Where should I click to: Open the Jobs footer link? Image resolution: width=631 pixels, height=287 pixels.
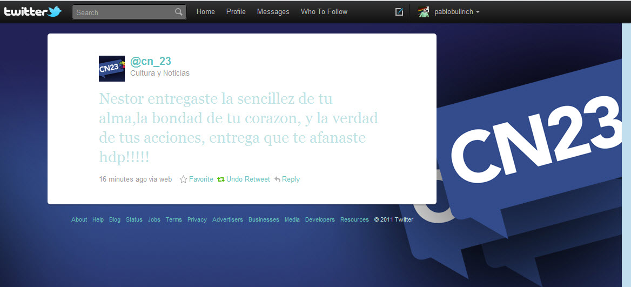click(x=154, y=220)
